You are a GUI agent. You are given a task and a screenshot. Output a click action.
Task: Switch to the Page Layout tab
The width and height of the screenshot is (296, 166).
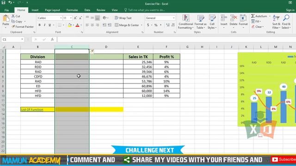(x=52, y=10)
